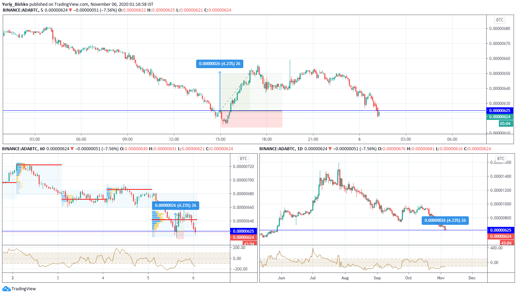517x295 pixels.
Task: Click the 15:00 time axis label
Action: click(x=220, y=139)
